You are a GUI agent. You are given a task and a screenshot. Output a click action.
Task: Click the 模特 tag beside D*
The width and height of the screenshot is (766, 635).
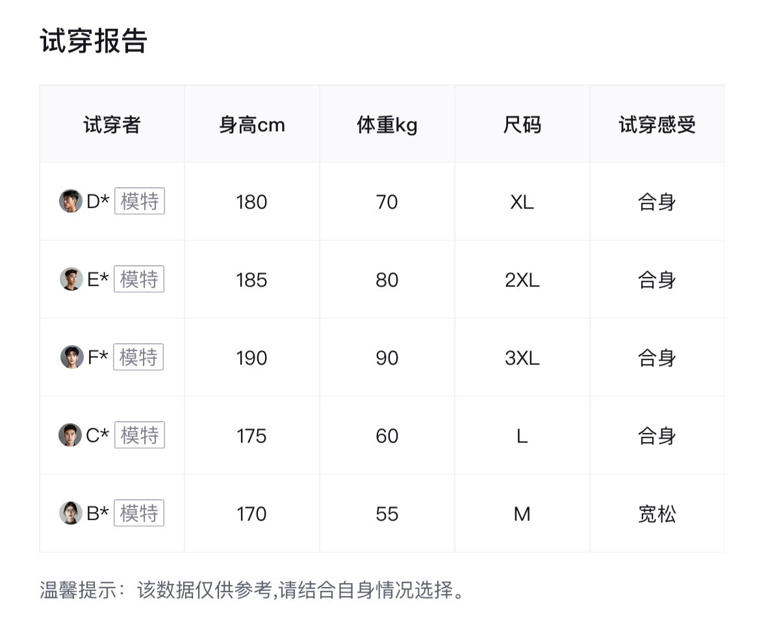[x=140, y=201]
